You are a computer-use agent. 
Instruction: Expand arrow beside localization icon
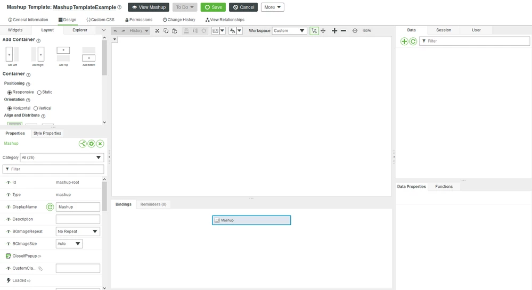point(240,31)
